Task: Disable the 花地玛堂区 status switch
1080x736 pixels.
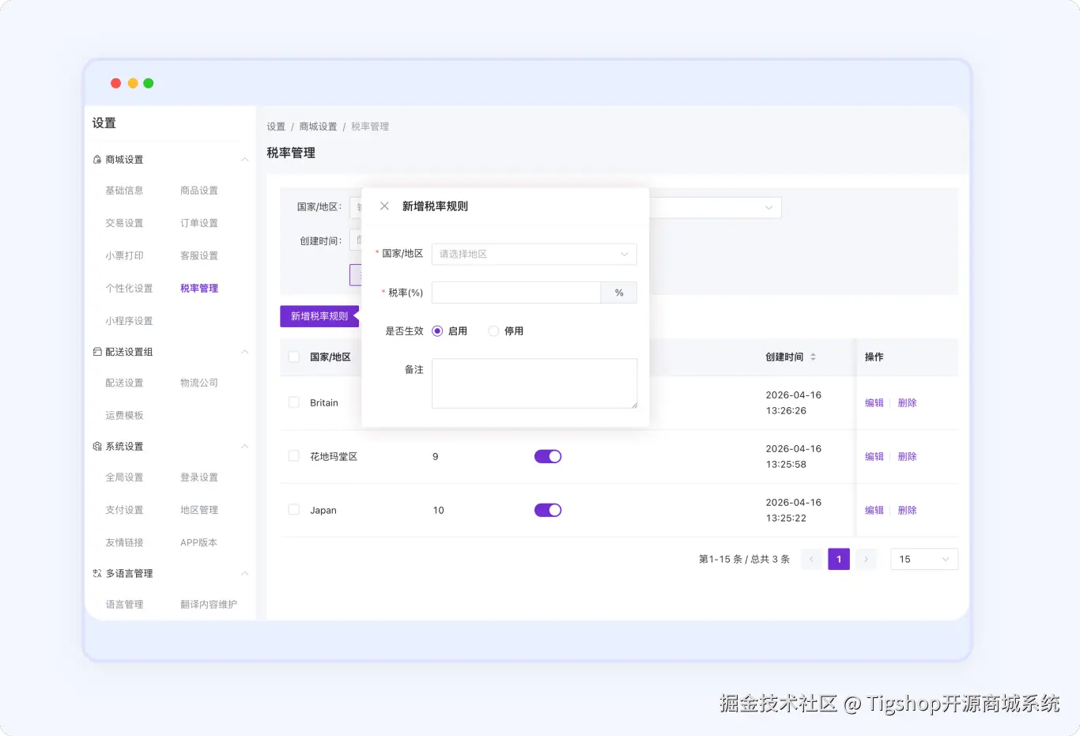Action: click(x=548, y=456)
